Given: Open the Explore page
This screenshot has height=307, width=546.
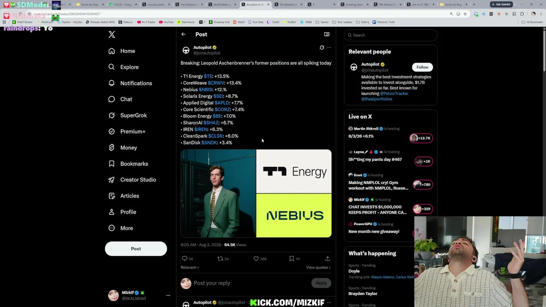Looking at the screenshot, I should click(x=124, y=67).
